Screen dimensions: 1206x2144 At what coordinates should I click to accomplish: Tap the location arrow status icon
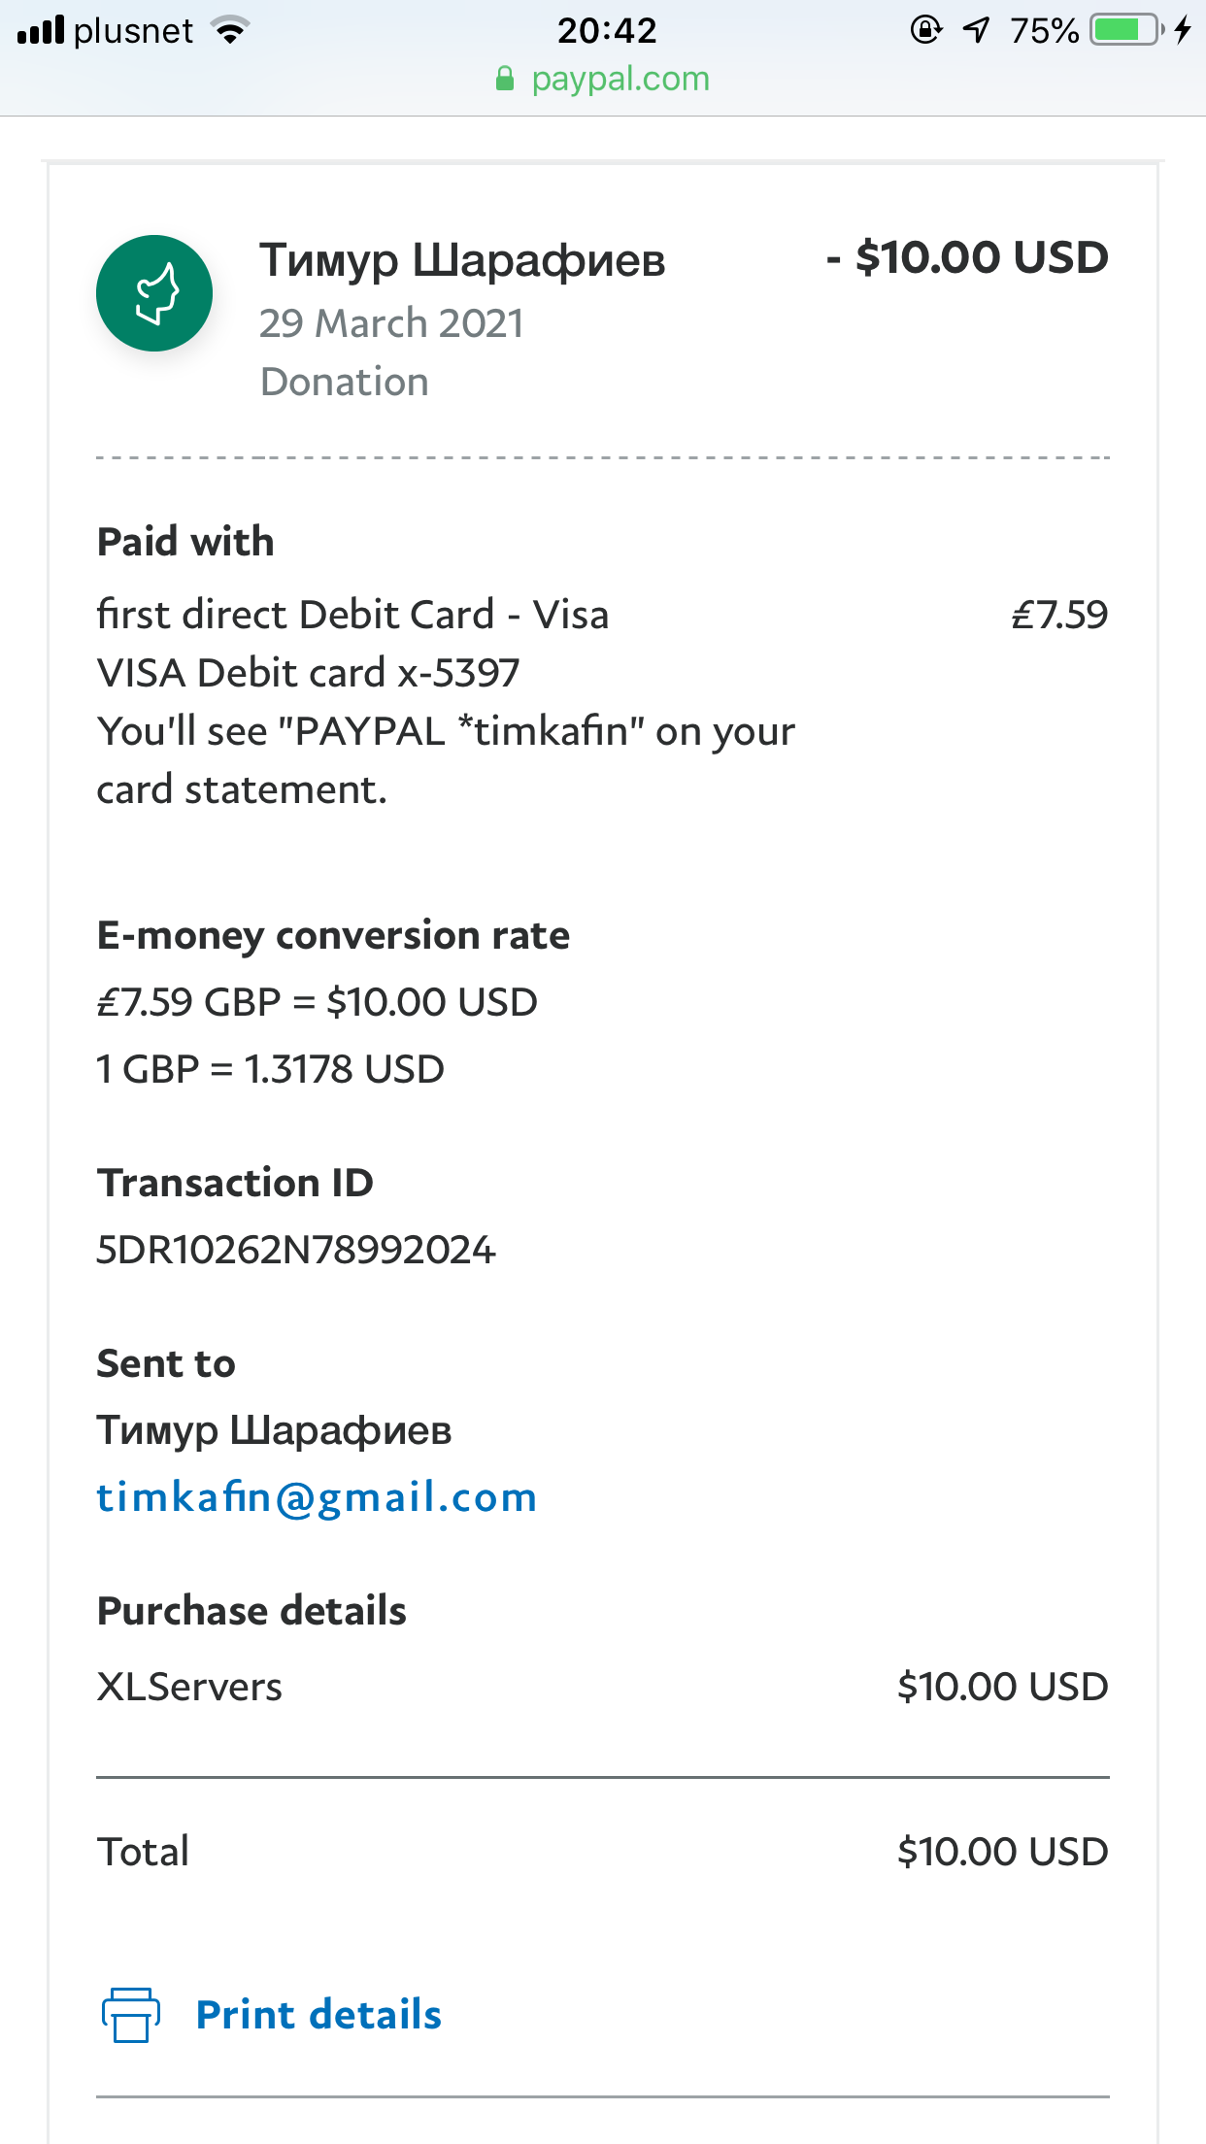[976, 30]
